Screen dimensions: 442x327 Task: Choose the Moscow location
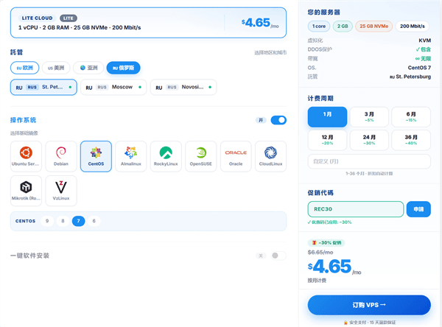coord(113,88)
